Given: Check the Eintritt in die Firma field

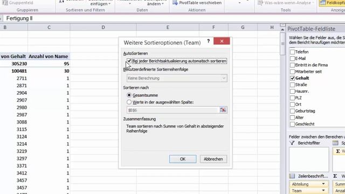Looking at the screenshot, I should point(292,65).
